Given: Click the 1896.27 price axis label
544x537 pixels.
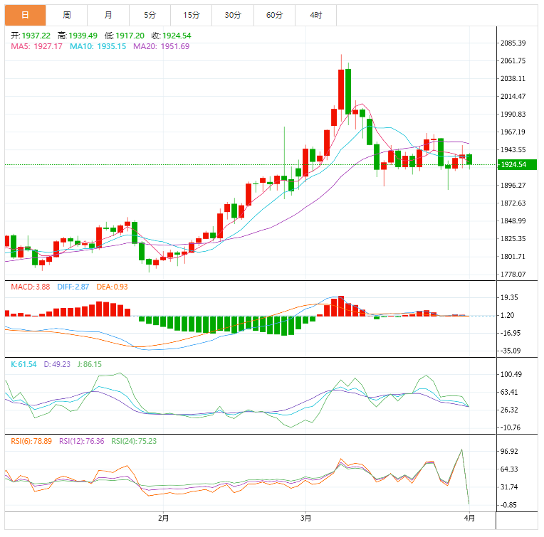Looking at the screenshot, I should click(x=513, y=186).
